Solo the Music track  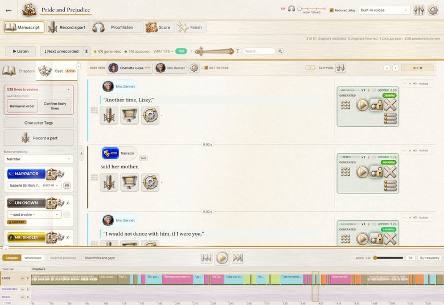(28, 297)
